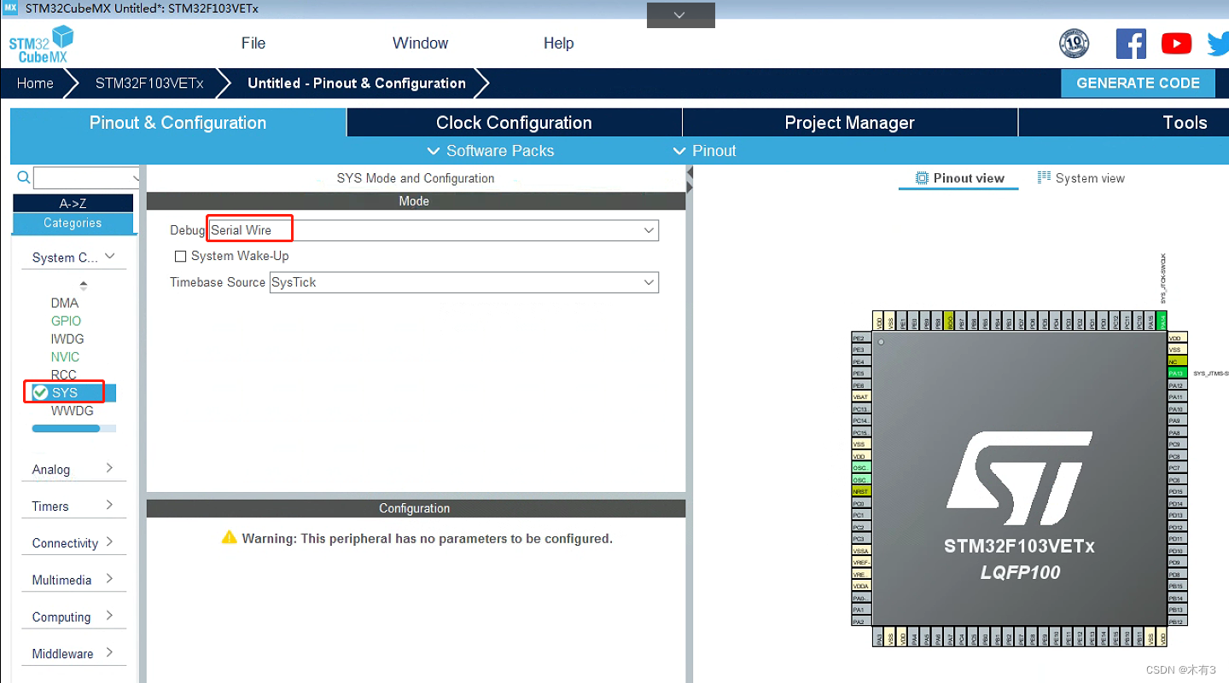The image size is (1229, 683).
Task: Select the VBAT pin on the chip
Action: coord(861,396)
